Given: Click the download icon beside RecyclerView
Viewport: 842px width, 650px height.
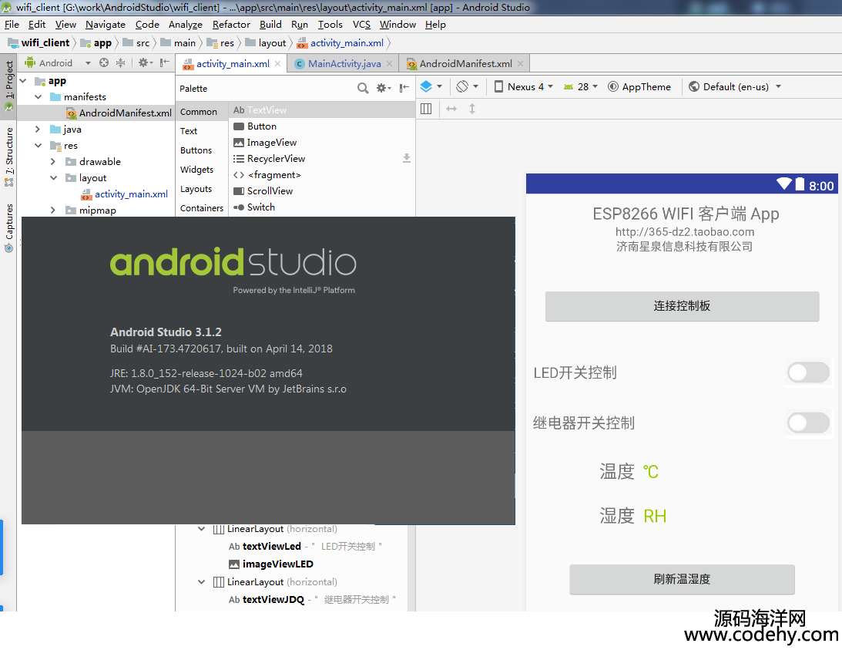Looking at the screenshot, I should 407,158.
